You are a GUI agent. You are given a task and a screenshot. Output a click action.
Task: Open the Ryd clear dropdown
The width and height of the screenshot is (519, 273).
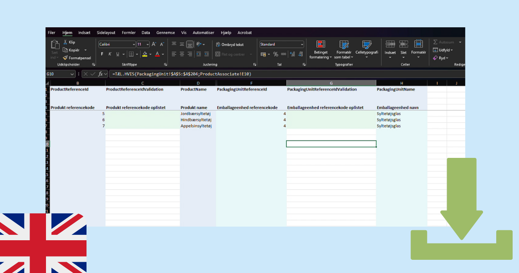441,58
